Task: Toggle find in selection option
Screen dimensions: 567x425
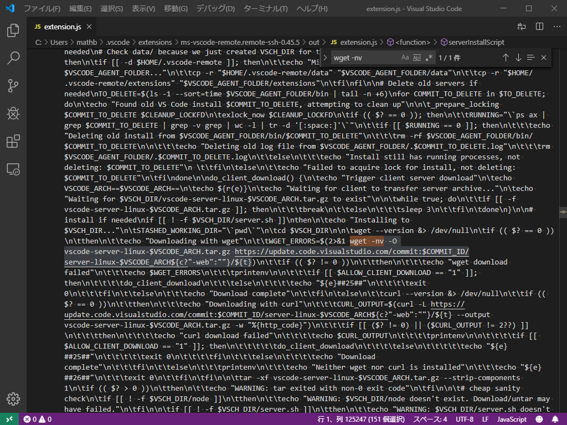Action: [531, 58]
